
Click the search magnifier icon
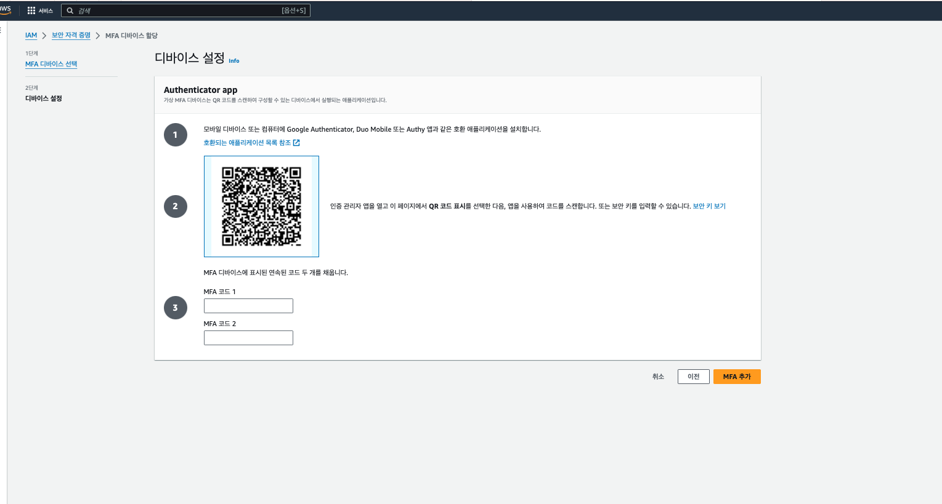point(70,10)
